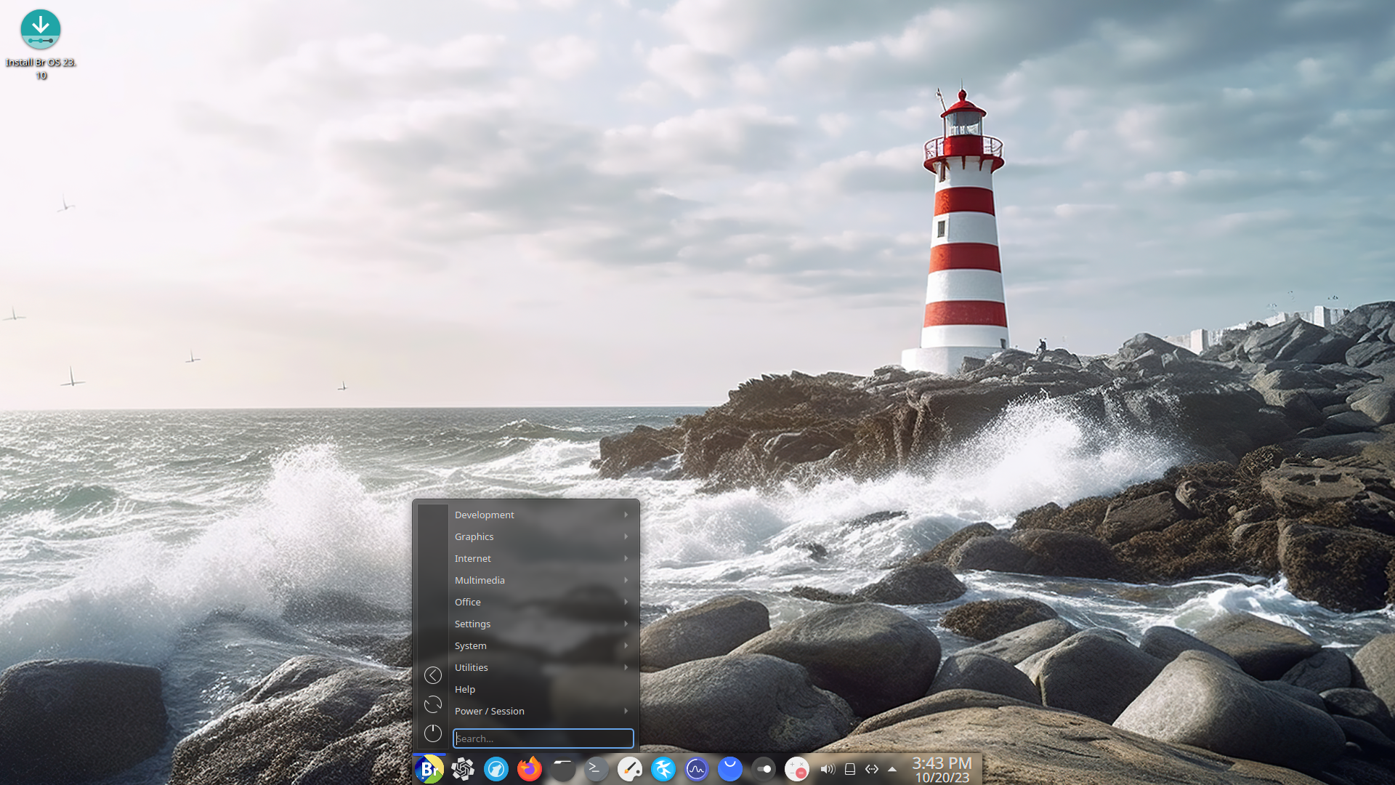Launch the terminal from the taskbar
This screenshot has width=1395, height=785.
point(597,769)
